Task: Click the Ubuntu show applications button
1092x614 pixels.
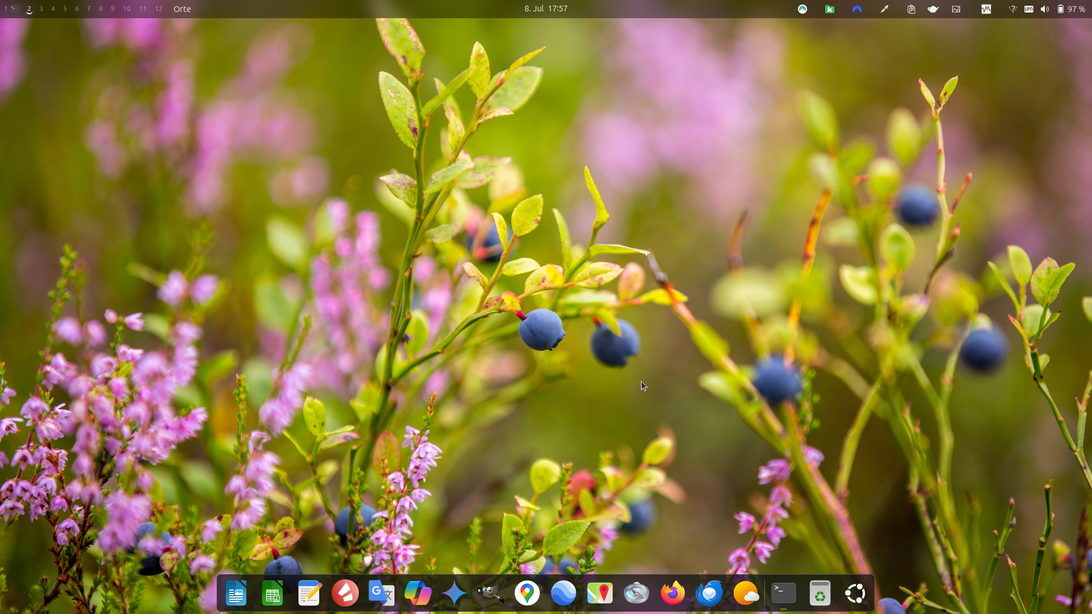Action: (855, 594)
